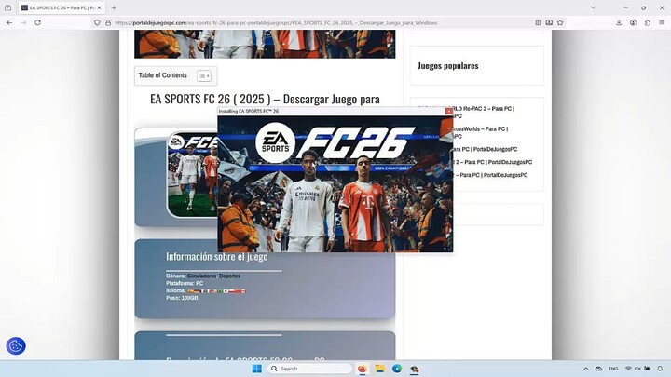Open a new browser tab with plus button
The image size is (671, 377).
point(113,7)
